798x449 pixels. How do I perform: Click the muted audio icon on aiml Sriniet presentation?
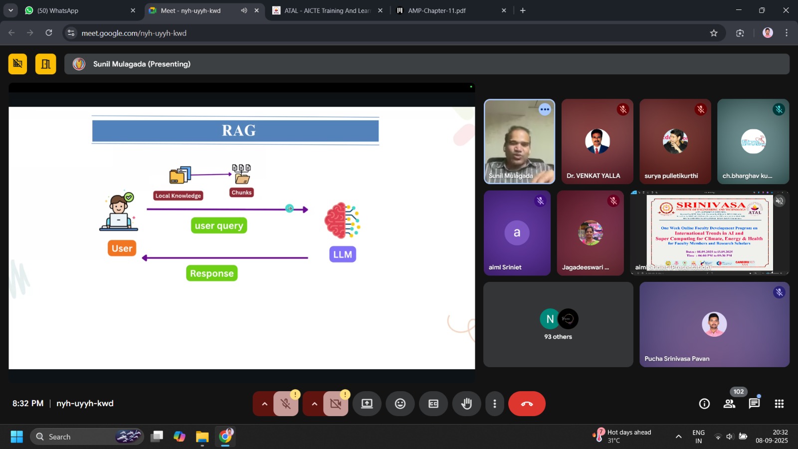[780, 201]
